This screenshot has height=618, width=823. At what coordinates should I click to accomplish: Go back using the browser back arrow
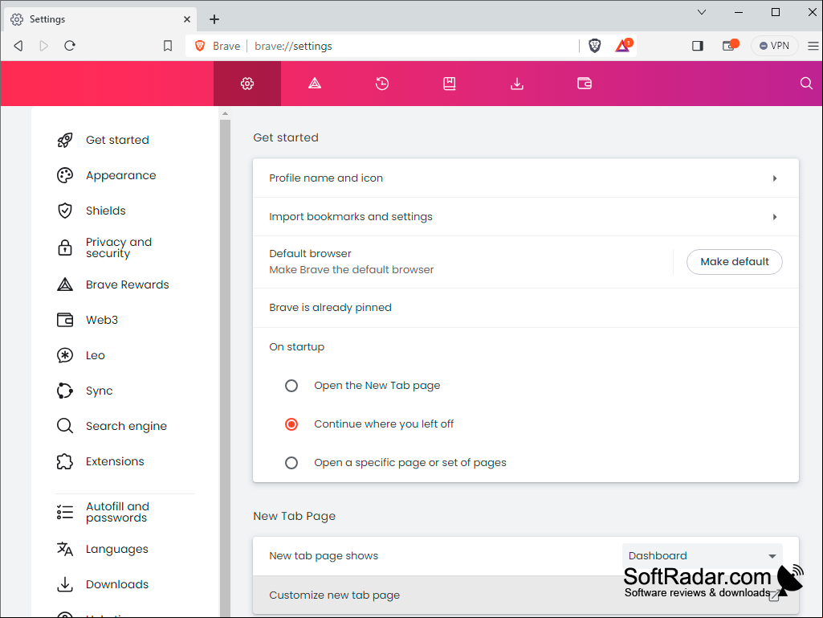[x=18, y=46]
